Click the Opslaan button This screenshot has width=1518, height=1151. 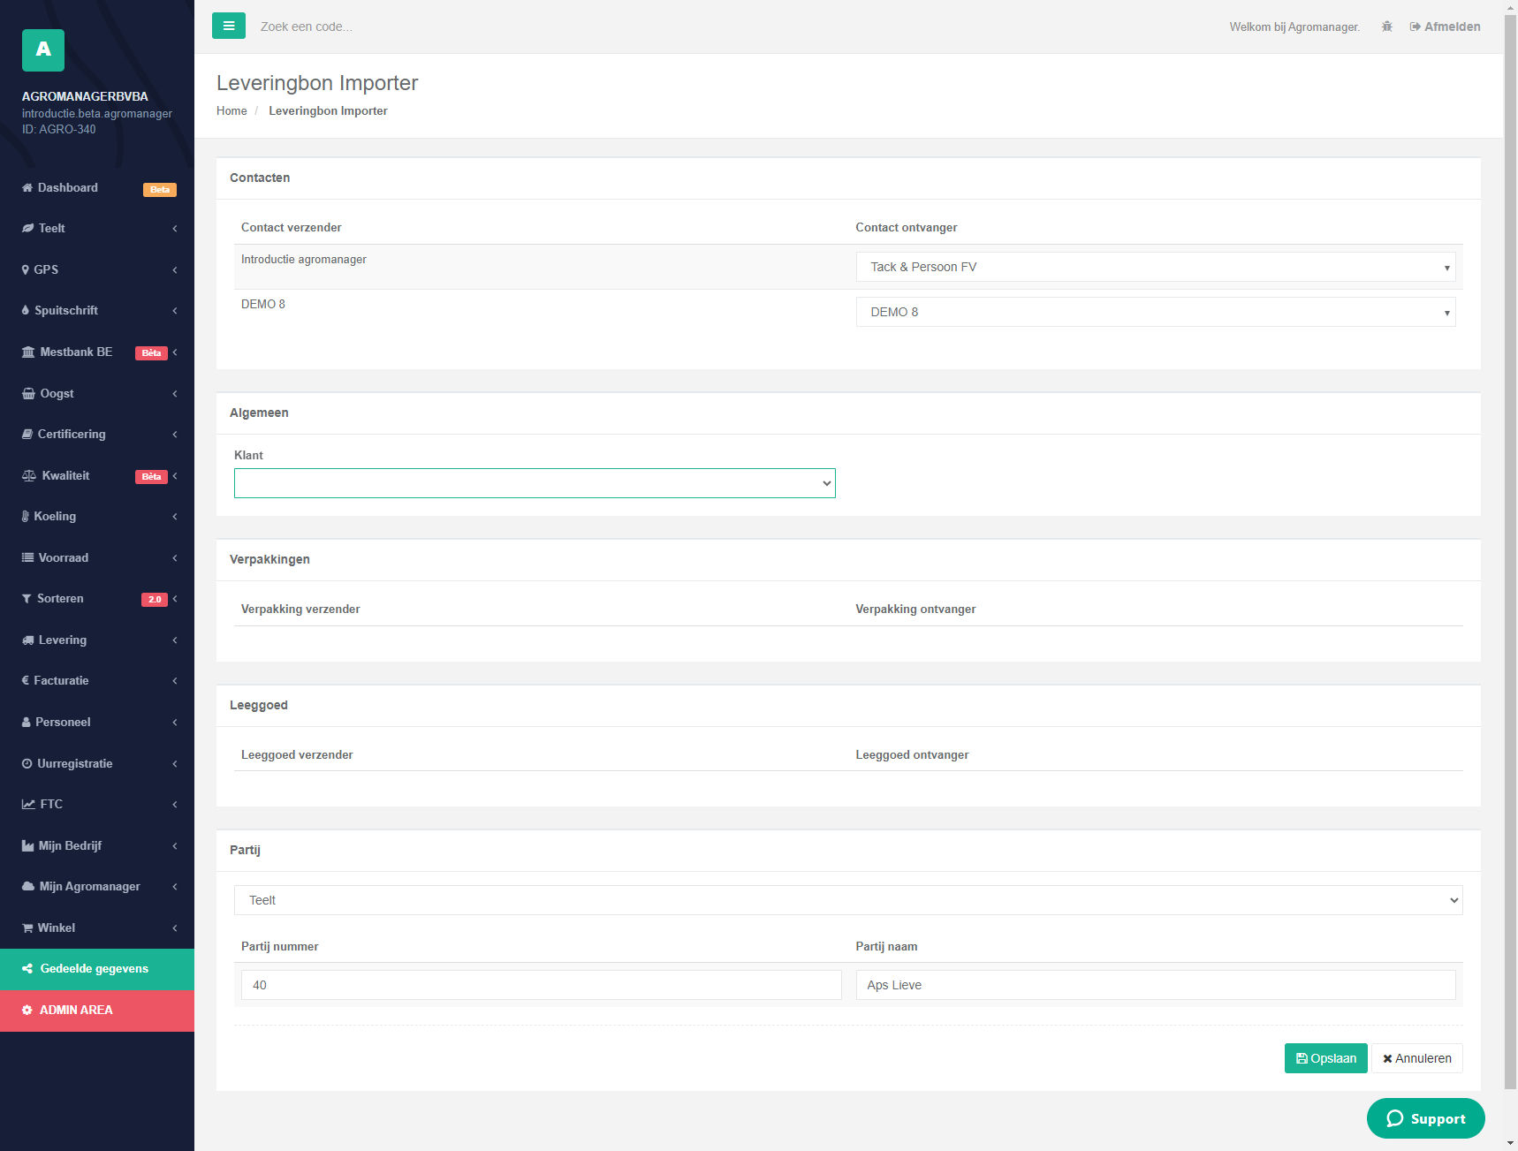1325,1057
